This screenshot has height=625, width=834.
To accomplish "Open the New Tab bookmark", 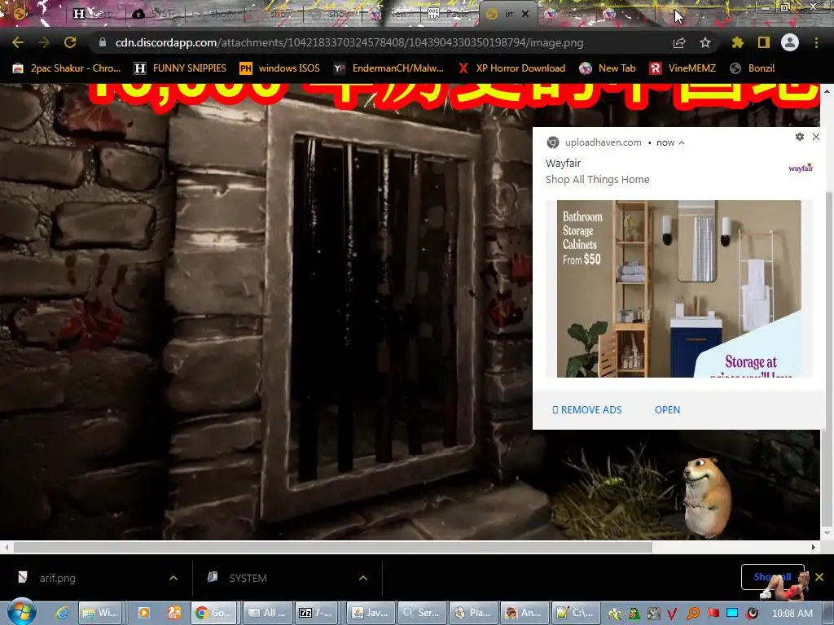I will (608, 68).
